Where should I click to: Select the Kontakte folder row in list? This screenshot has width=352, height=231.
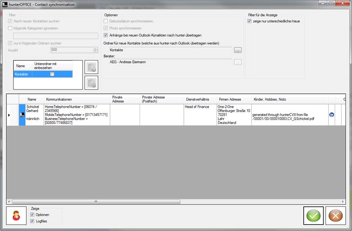(22, 74)
